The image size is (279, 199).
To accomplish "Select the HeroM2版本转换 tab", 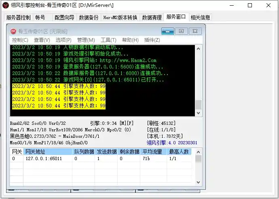I will (120, 17).
